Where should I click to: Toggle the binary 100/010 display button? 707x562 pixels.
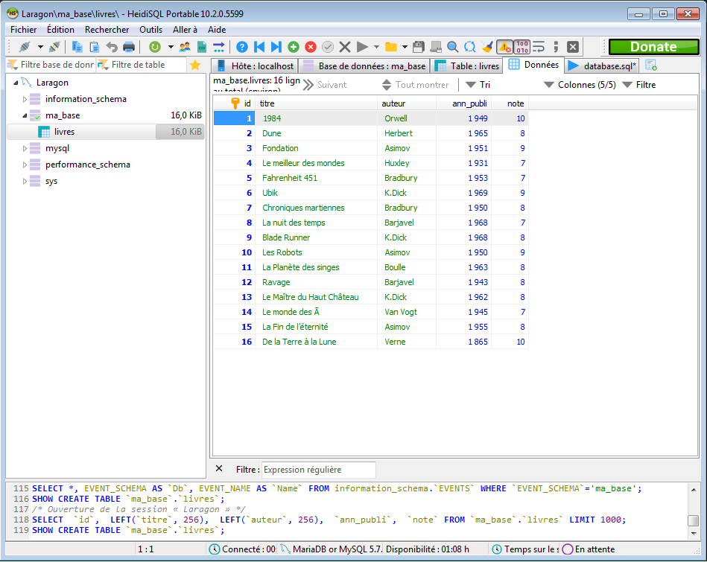click(521, 47)
